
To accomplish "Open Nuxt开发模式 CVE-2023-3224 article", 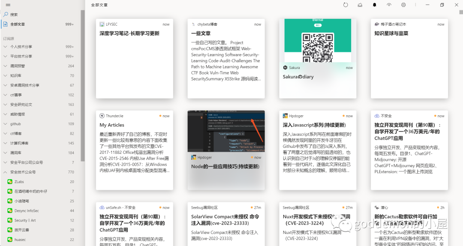I will tap(318, 224).
